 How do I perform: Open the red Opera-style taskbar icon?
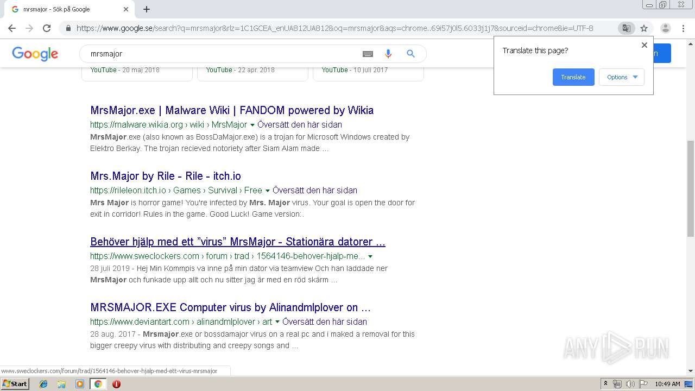(116, 384)
